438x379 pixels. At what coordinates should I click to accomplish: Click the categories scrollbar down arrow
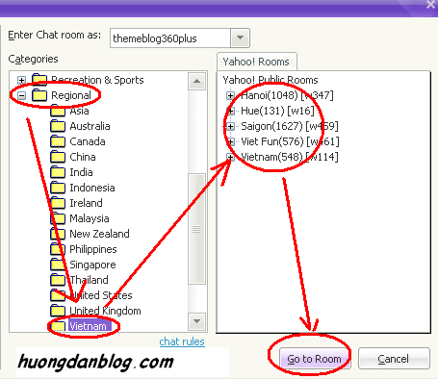[x=196, y=321]
